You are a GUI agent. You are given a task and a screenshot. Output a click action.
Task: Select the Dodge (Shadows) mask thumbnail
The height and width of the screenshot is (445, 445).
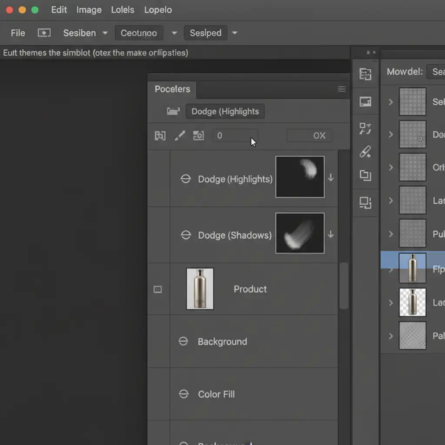coord(300,233)
